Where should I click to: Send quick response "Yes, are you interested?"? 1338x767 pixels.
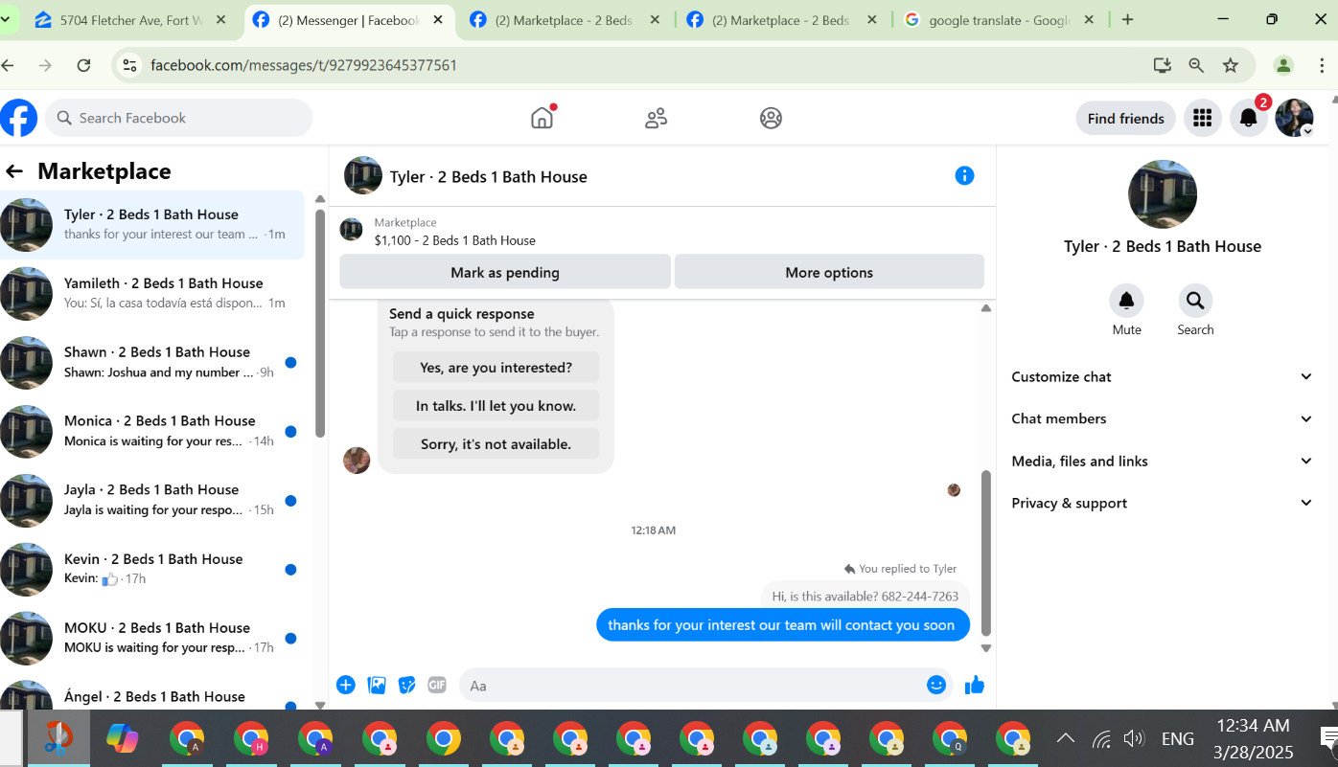[496, 368]
